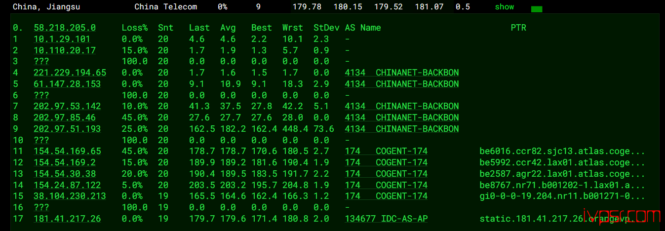
Task: Open COGENT-174 AS link on hop 13
Action: pos(386,174)
